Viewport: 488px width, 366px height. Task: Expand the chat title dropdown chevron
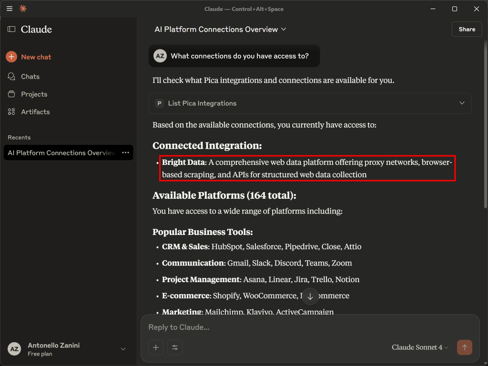tap(284, 30)
